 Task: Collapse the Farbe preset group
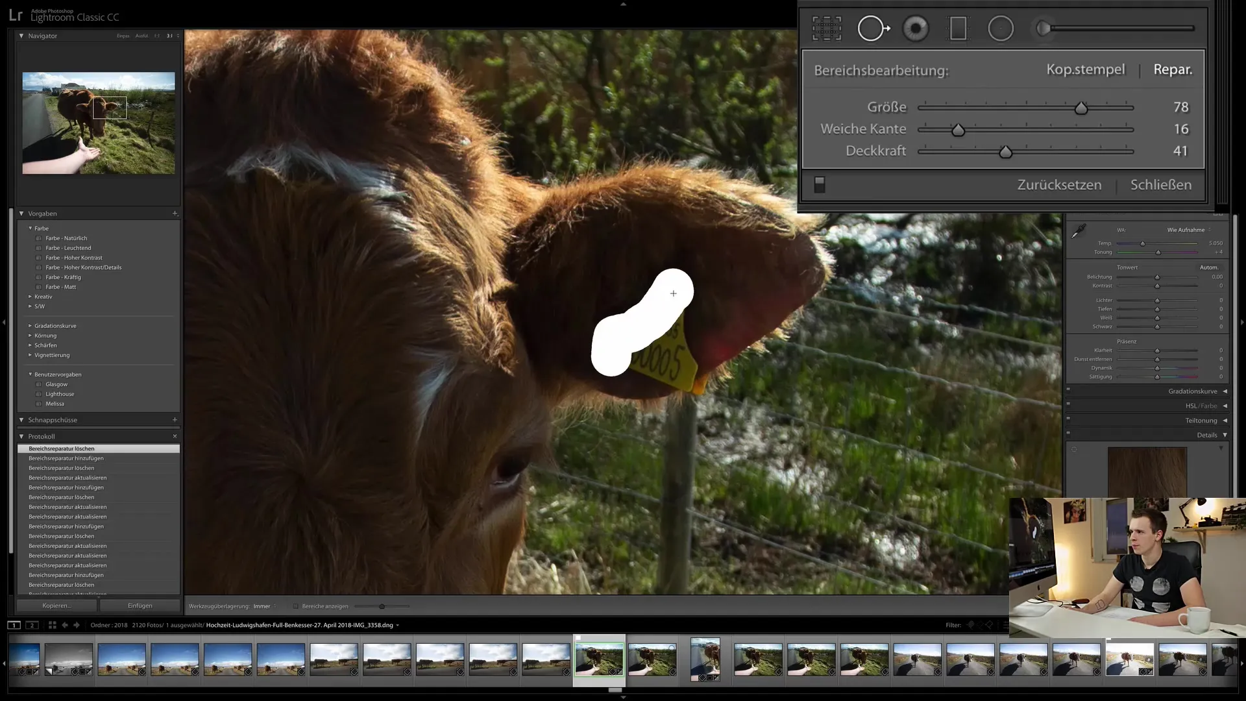[x=30, y=228]
